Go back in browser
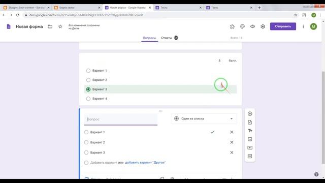The image size is (325, 183). tap(4, 15)
